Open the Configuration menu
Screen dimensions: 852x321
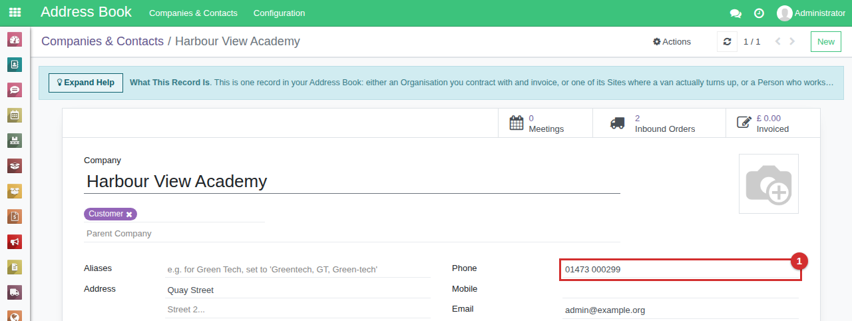click(280, 13)
